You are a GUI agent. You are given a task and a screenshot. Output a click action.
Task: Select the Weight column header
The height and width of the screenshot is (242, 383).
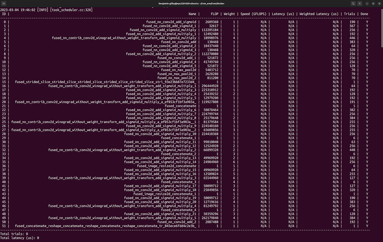[229, 14]
